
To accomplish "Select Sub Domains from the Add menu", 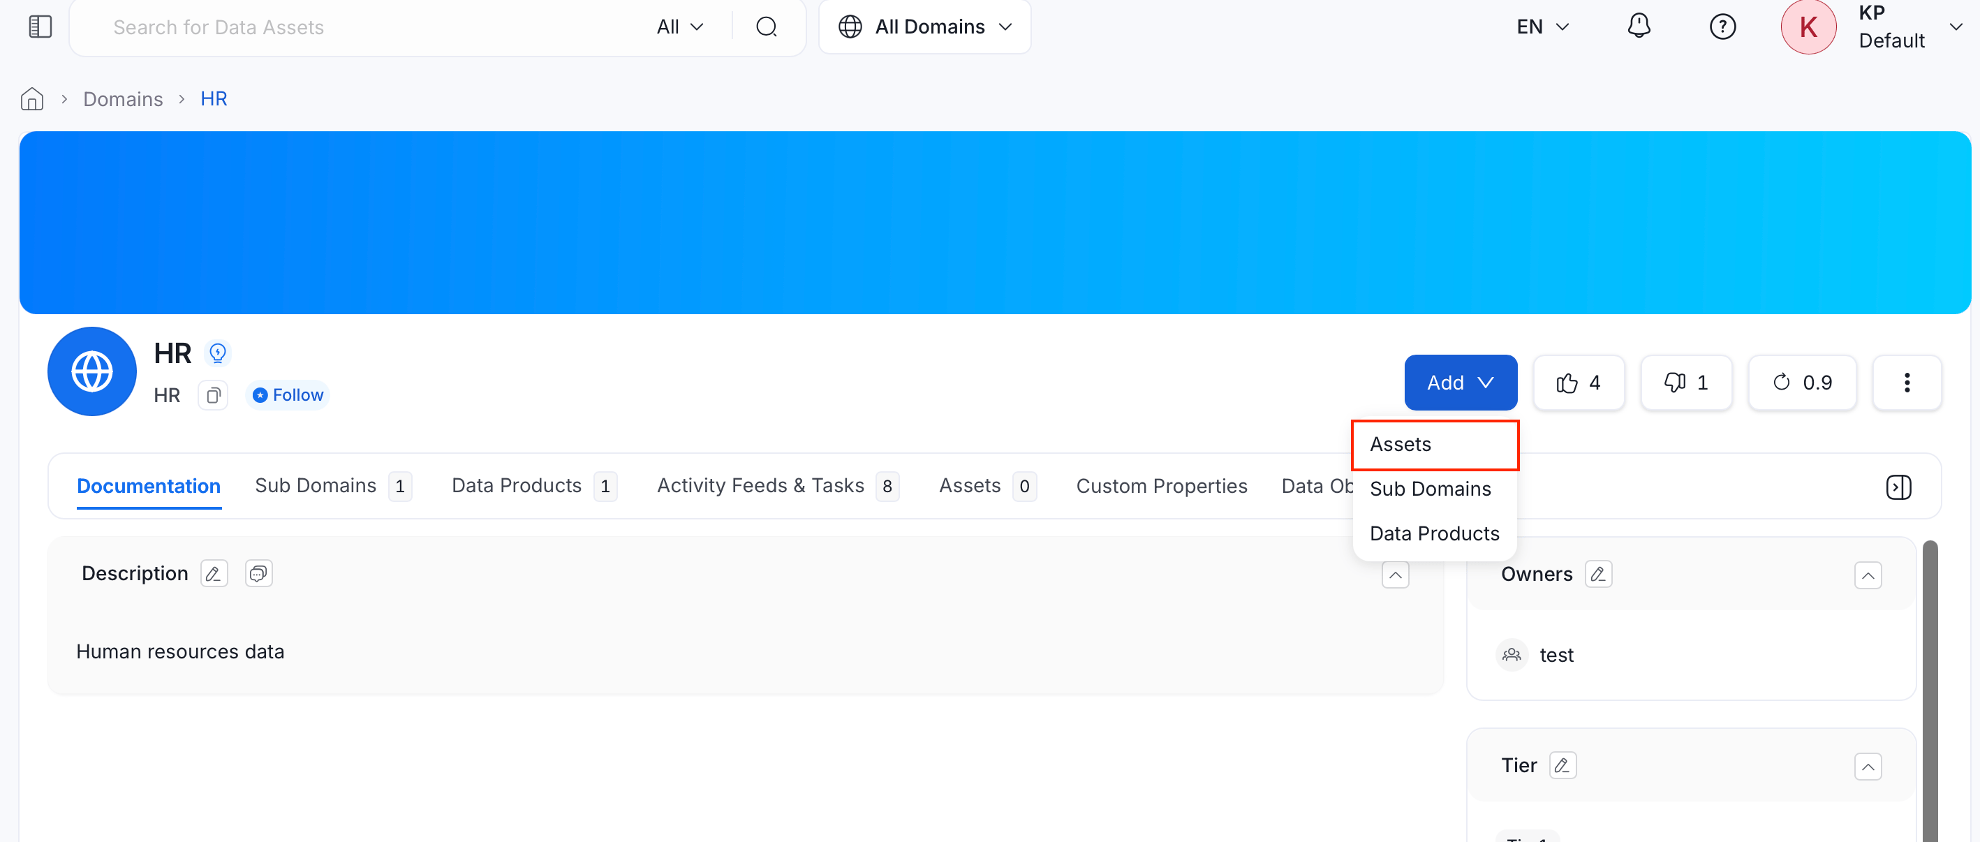I will pyautogui.click(x=1434, y=489).
